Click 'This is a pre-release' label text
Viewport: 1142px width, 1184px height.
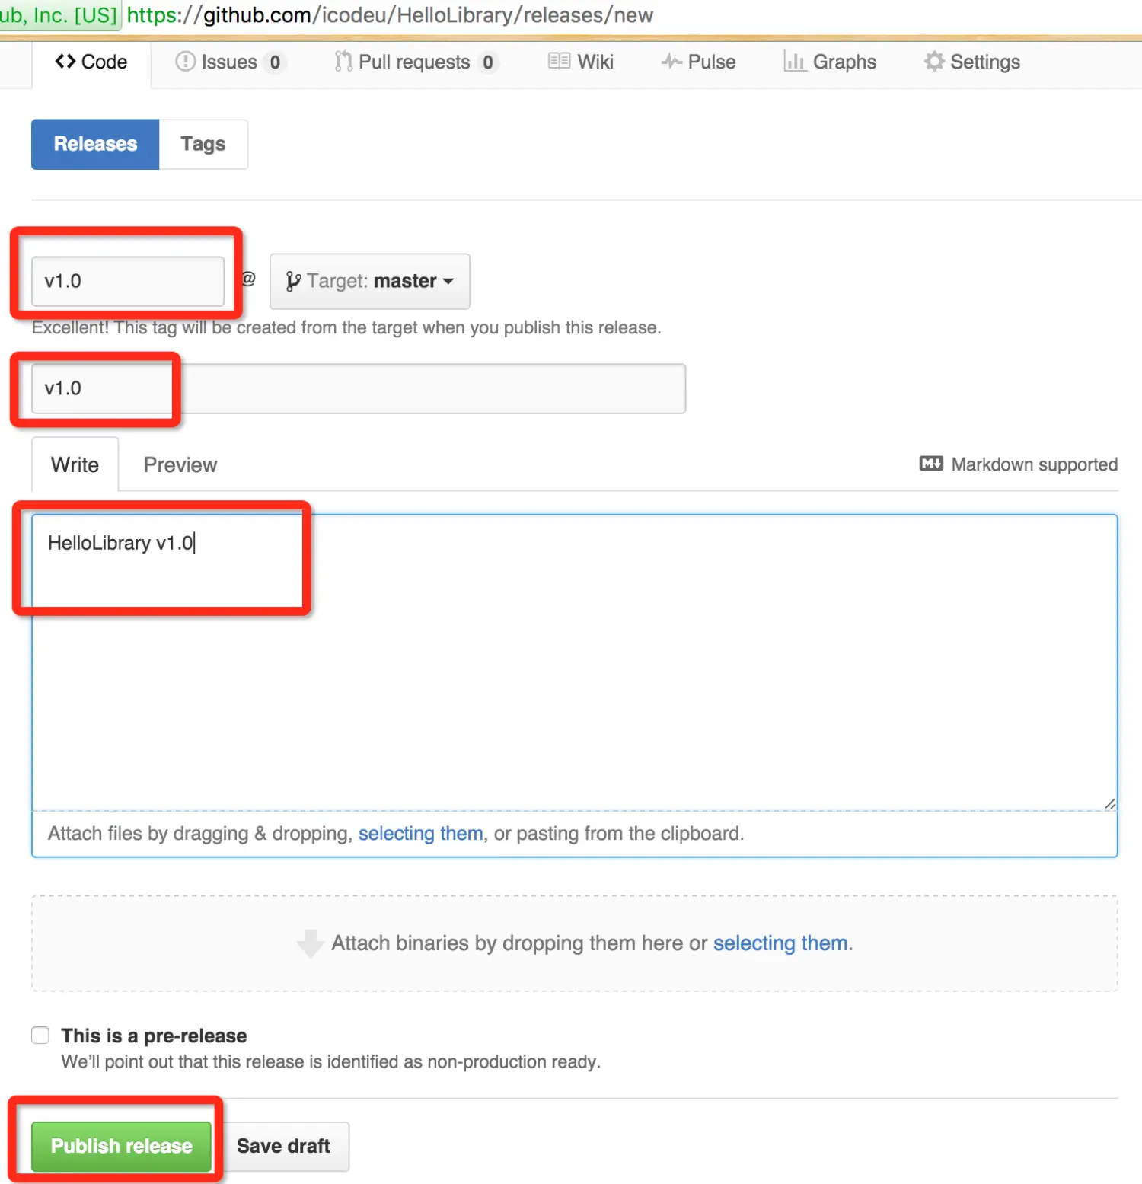pyautogui.click(x=154, y=1036)
